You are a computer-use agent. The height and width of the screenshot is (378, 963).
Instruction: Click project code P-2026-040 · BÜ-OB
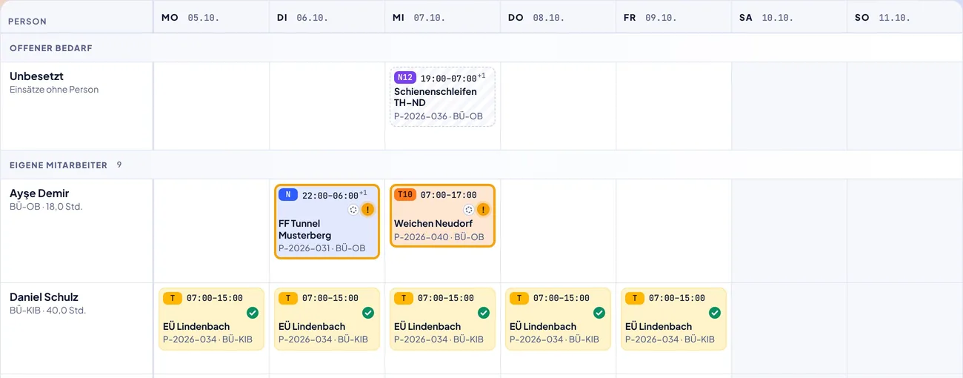tap(439, 237)
